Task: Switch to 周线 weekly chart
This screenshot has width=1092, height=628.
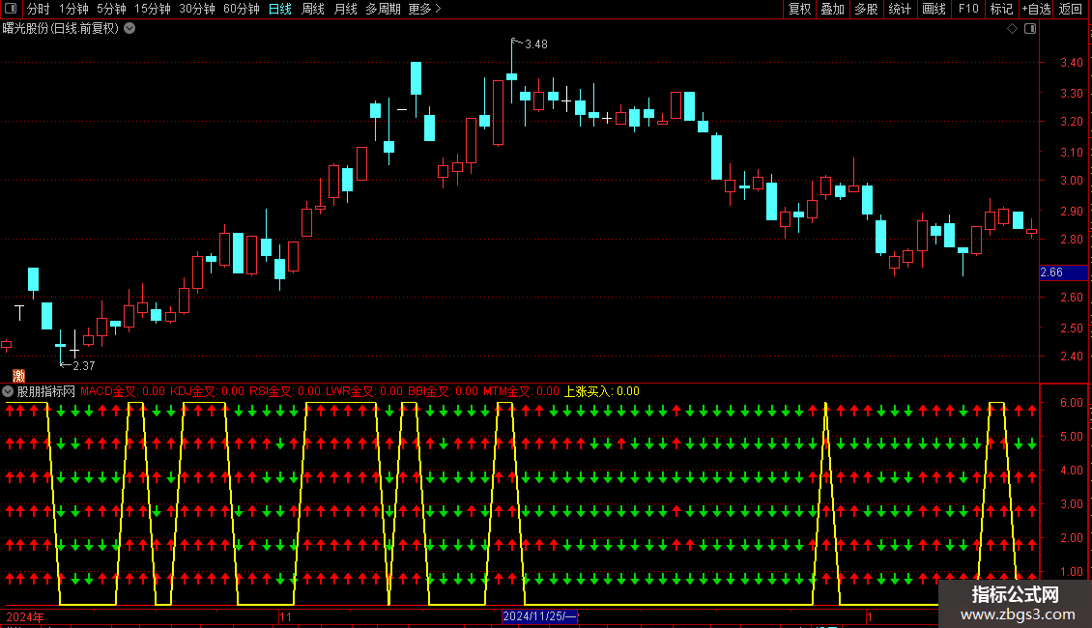Action: tap(313, 9)
